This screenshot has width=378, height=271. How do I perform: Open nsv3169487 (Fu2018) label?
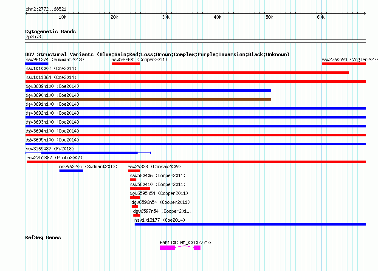50,149
